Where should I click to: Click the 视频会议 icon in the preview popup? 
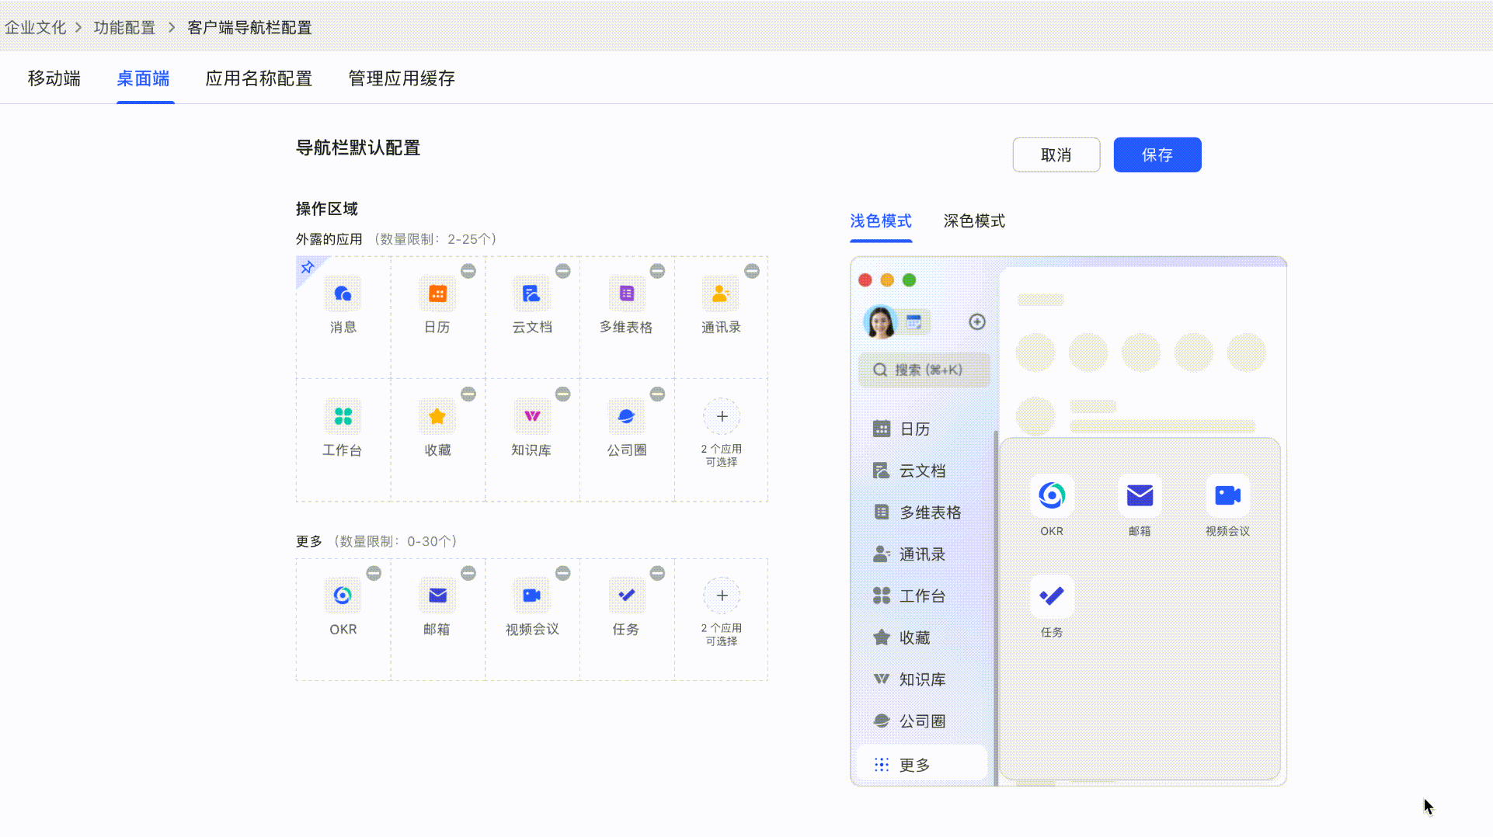coord(1227,495)
